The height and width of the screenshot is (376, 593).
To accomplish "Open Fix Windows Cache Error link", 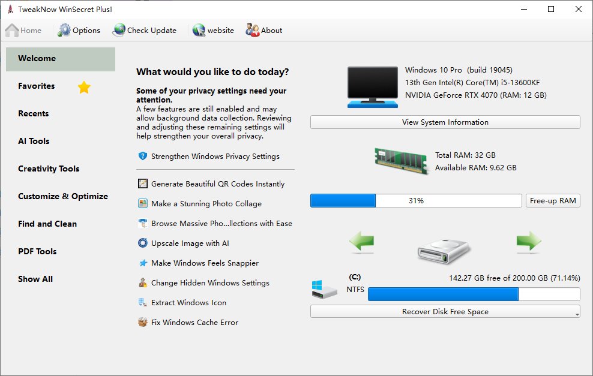I will [x=195, y=323].
